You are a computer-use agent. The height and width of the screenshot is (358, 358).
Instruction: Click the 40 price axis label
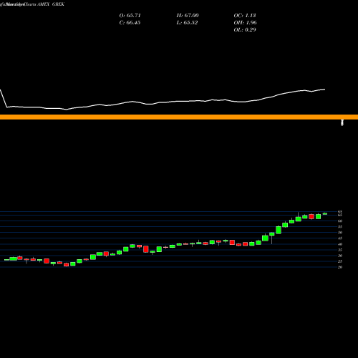[340, 244]
